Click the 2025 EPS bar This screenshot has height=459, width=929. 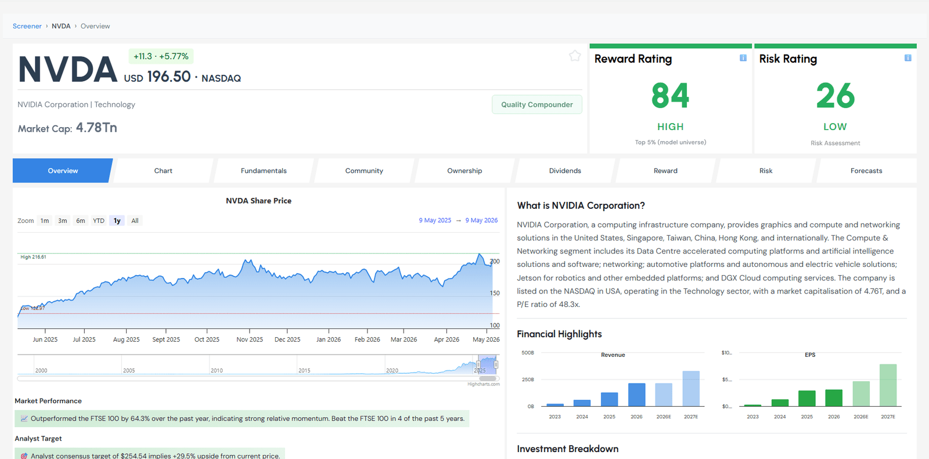[807, 398]
